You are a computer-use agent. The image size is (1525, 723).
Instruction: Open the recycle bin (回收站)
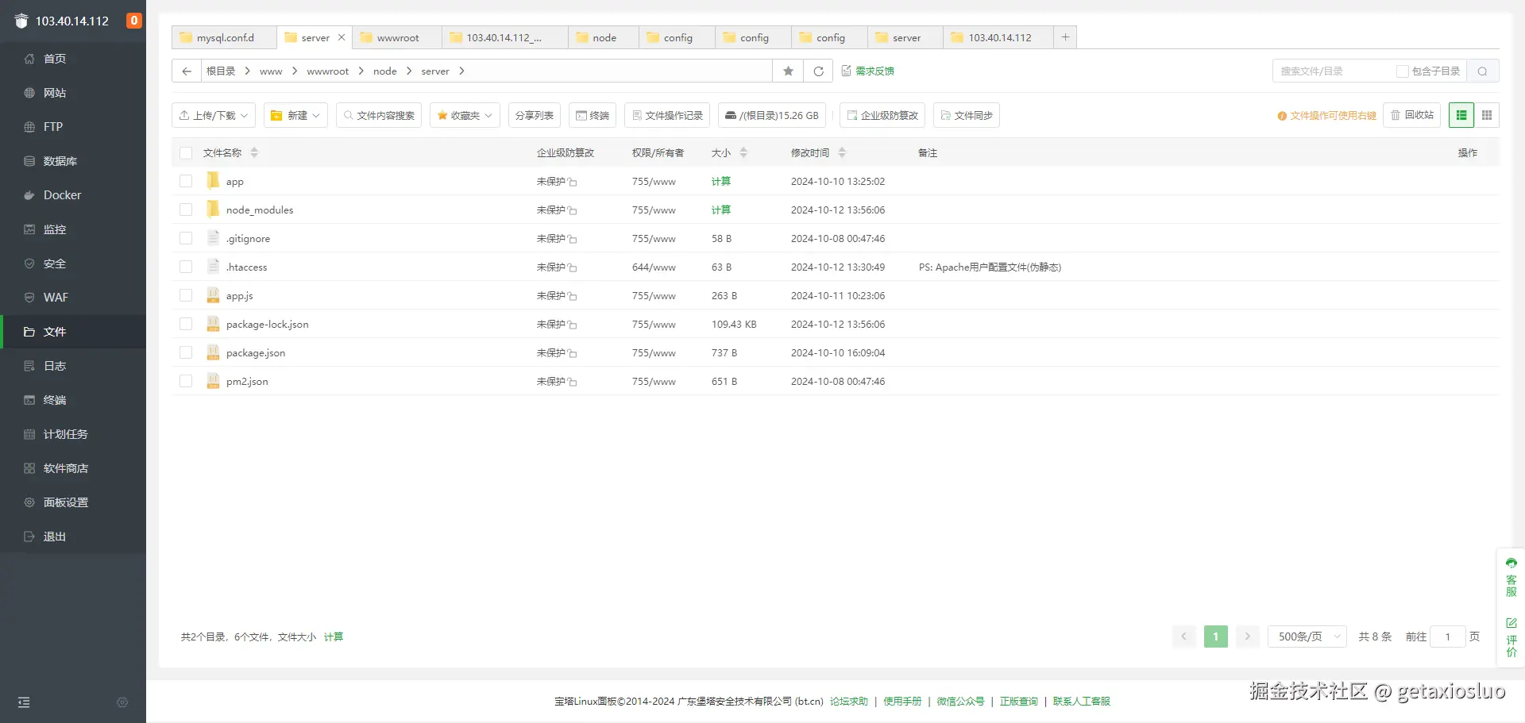(x=1412, y=115)
